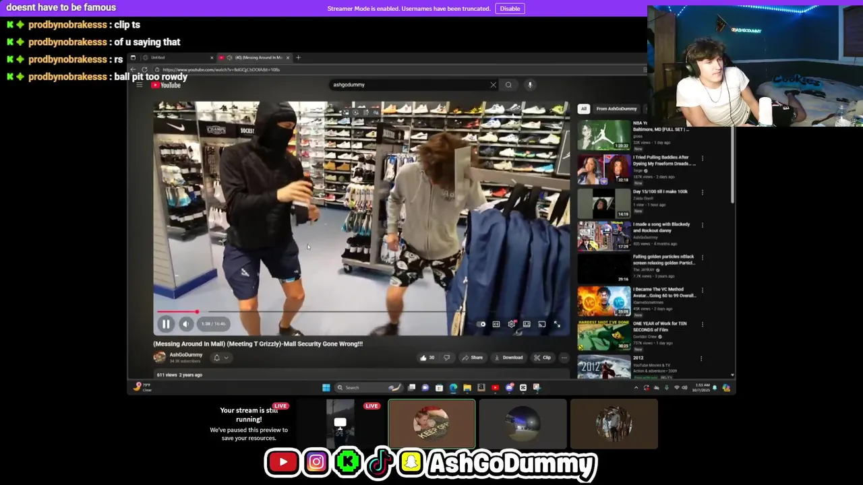Open the more actions ellipsis beside Clip
Viewport: 863px width, 485px height.
tap(564, 358)
